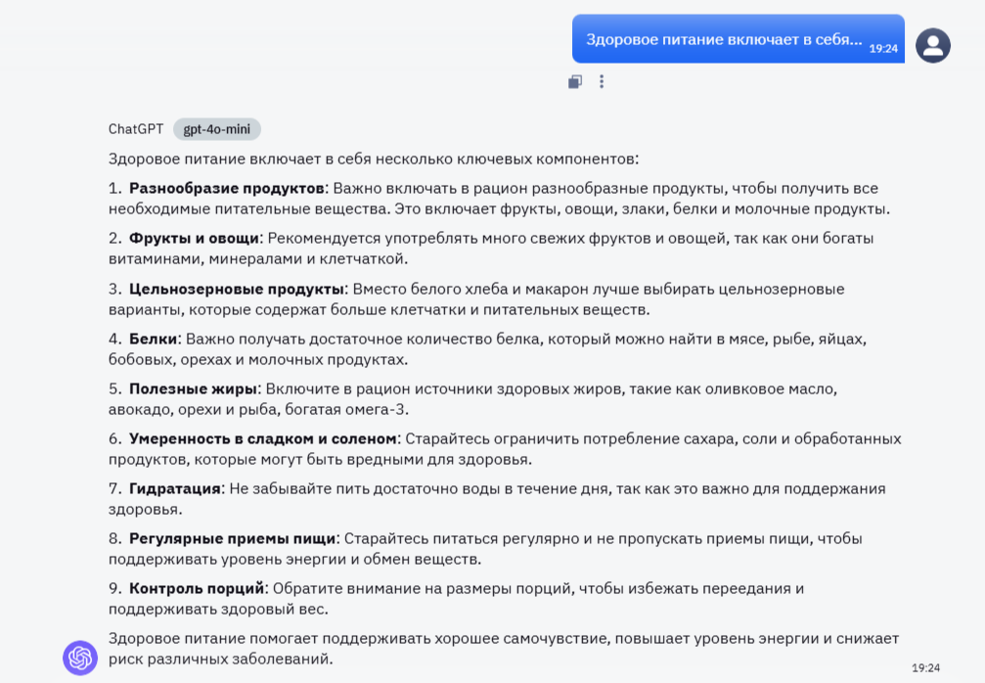Click the gpt-4o-mini model badge

[217, 129]
